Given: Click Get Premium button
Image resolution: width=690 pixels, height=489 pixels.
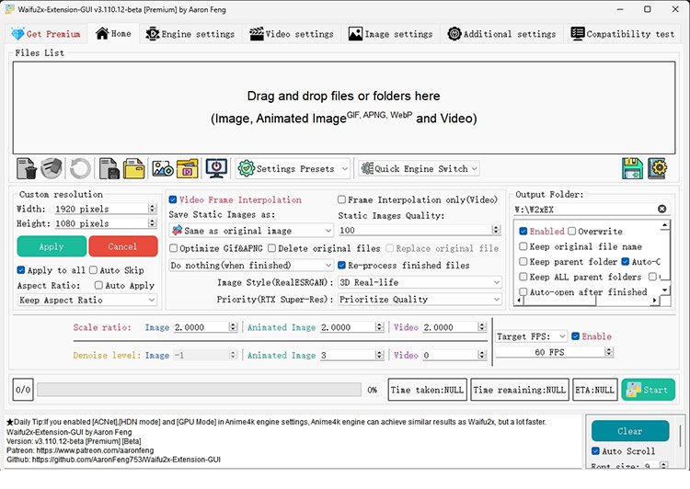Looking at the screenshot, I should [x=46, y=34].
